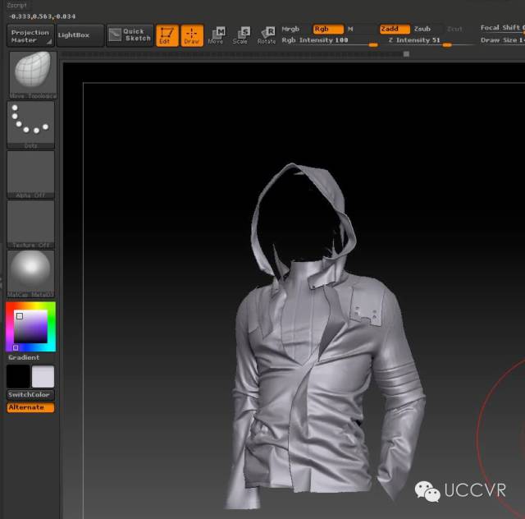Open the MatCap material selector
The width and height of the screenshot is (525, 519).
click(x=30, y=273)
